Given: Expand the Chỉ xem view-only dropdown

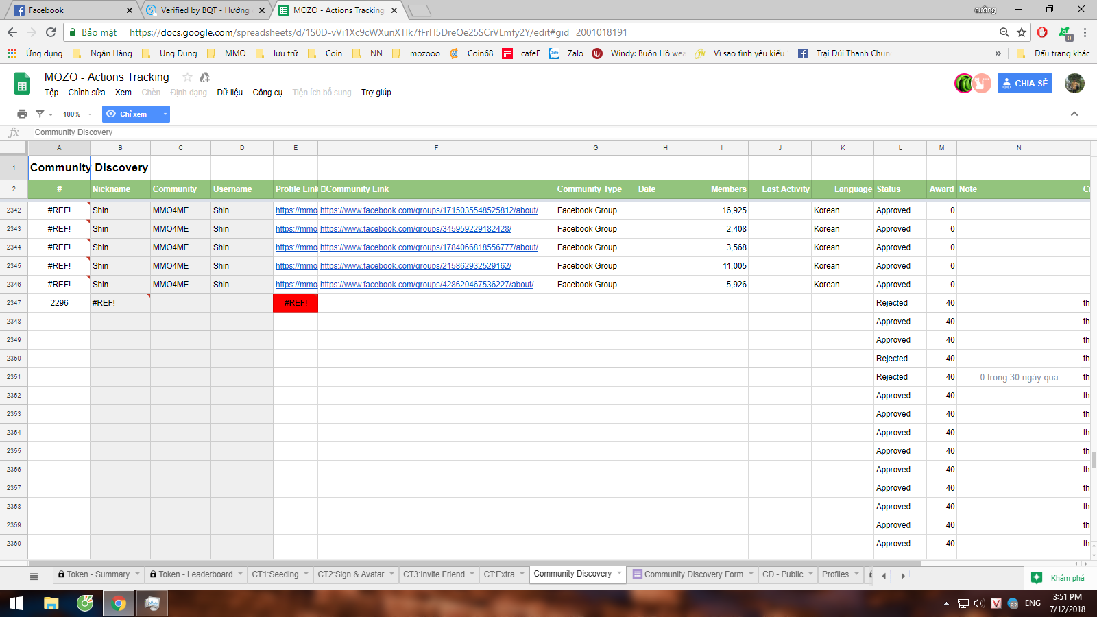Looking at the screenshot, I should pos(165,114).
